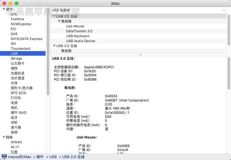This screenshot has width=231, height=160.
Task: Select FireWire in the hardware list
Action: [x=17, y=19]
